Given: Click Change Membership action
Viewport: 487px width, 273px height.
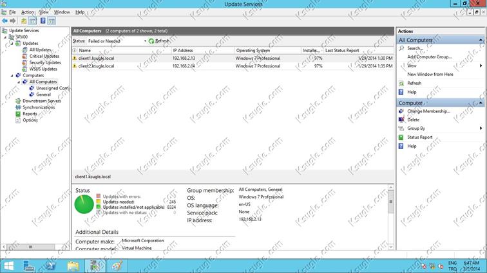Looking at the screenshot, I should pos(428,111).
